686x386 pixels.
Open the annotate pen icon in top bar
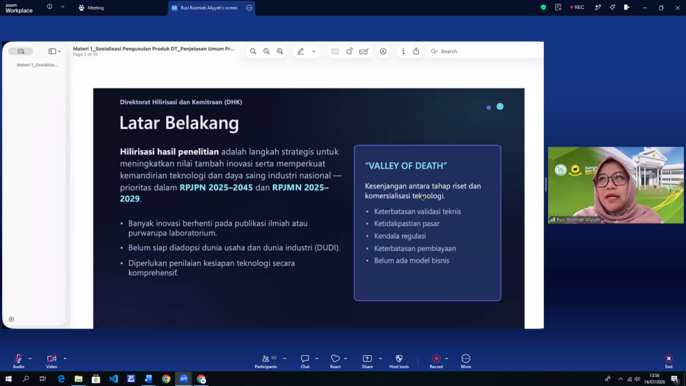[598, 8]
